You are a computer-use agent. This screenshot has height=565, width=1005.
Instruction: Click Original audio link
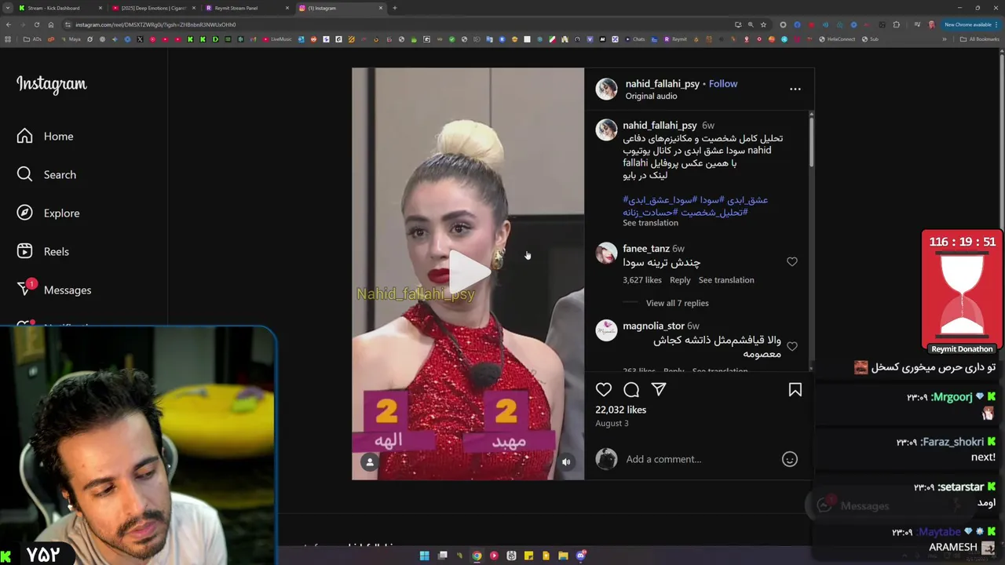point(651,97)
